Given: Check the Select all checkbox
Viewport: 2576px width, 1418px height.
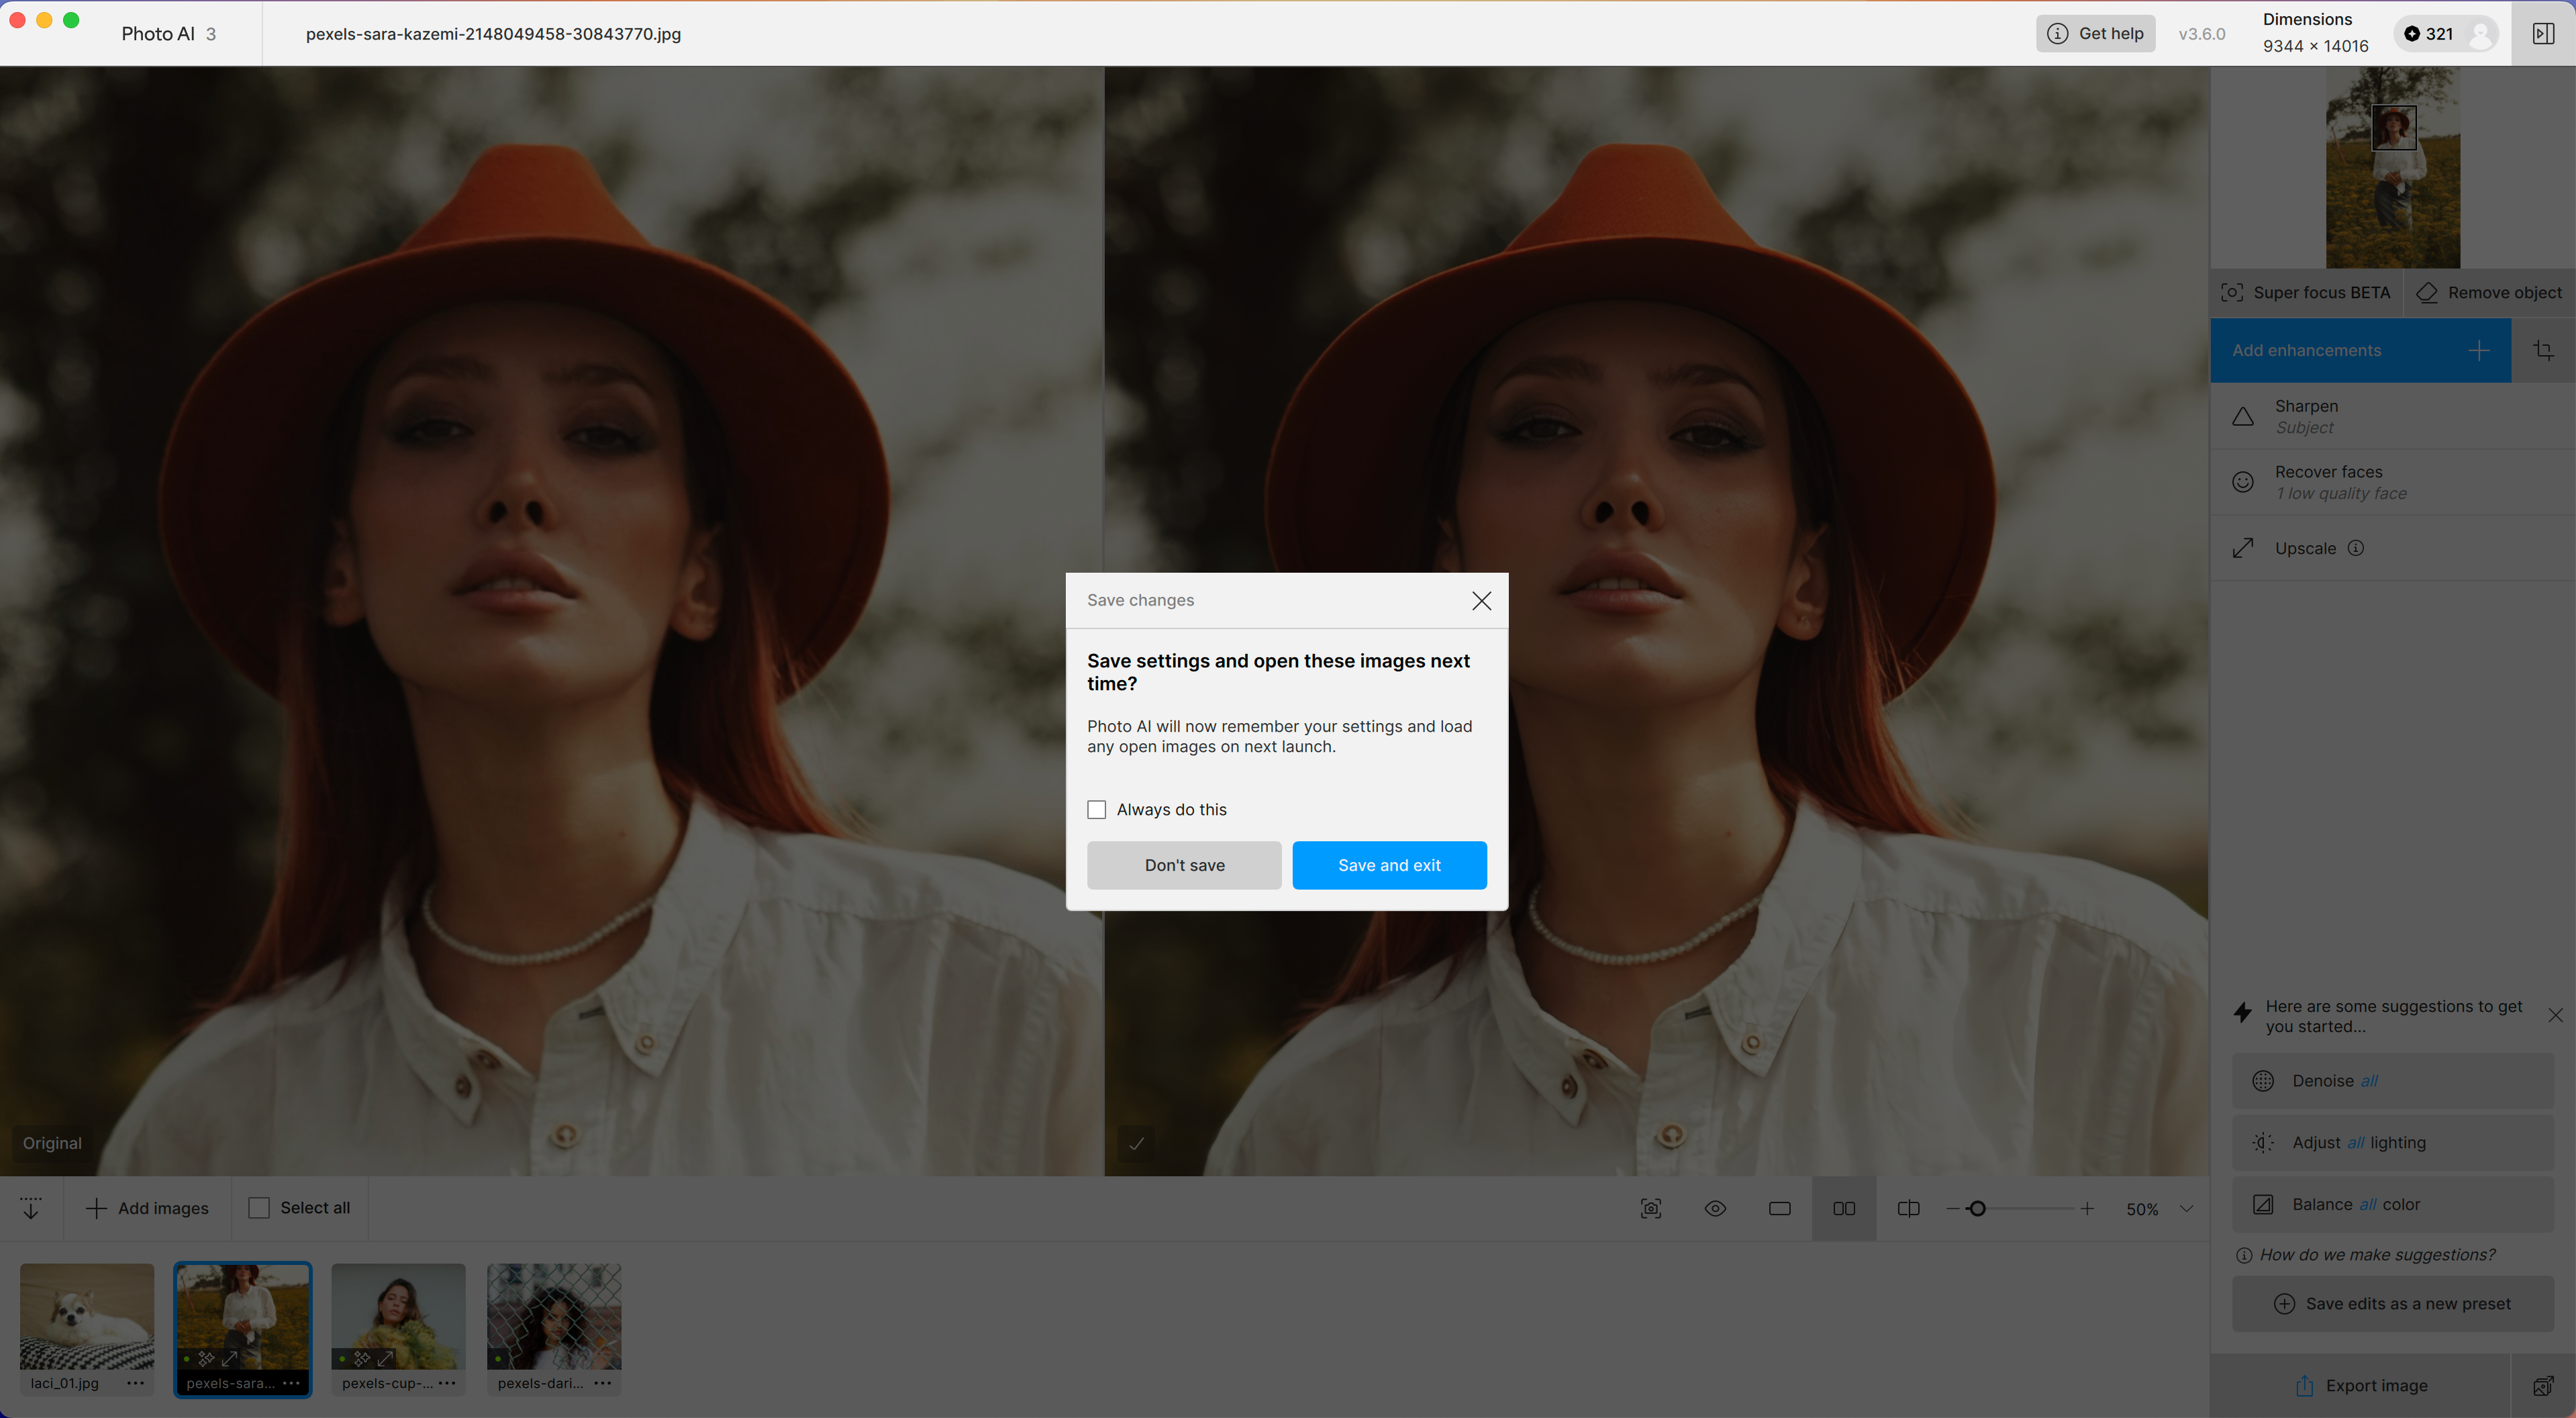Looking at the screenshot, I should [259, 1208].
